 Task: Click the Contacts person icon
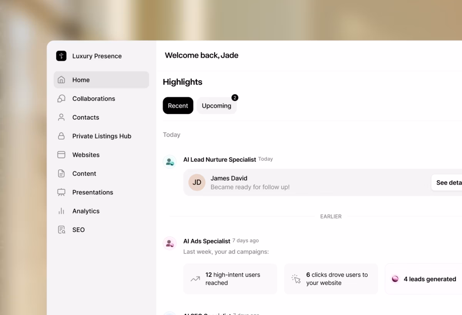(61, 118)
